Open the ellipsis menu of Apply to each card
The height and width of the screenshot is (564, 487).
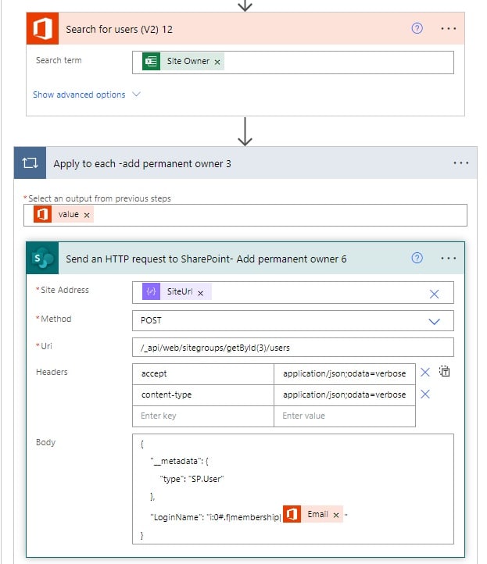460,163
